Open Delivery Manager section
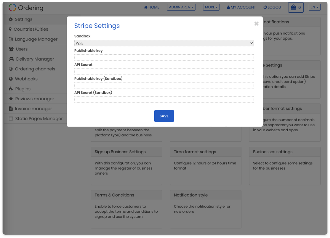This screenshot has height=238, width=330. click(35, 59)
